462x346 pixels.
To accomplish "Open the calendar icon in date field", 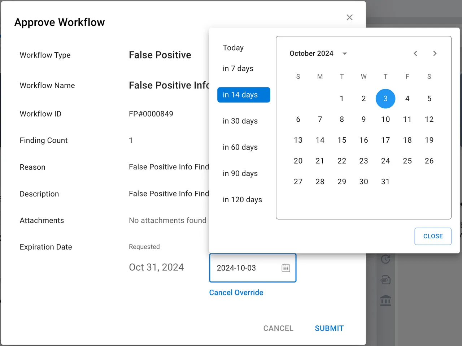I will (286, 268).
